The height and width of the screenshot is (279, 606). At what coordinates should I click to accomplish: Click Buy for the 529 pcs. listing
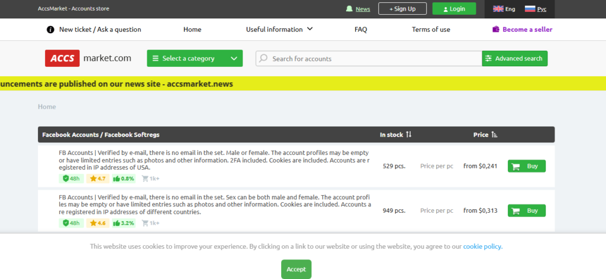tap(526, 166)
